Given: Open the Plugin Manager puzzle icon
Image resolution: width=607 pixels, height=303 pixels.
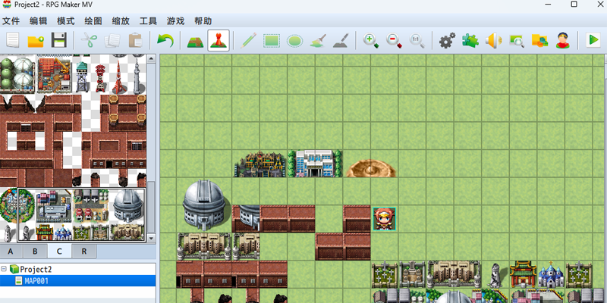Looking at the screenshot, I should point(470,40).
